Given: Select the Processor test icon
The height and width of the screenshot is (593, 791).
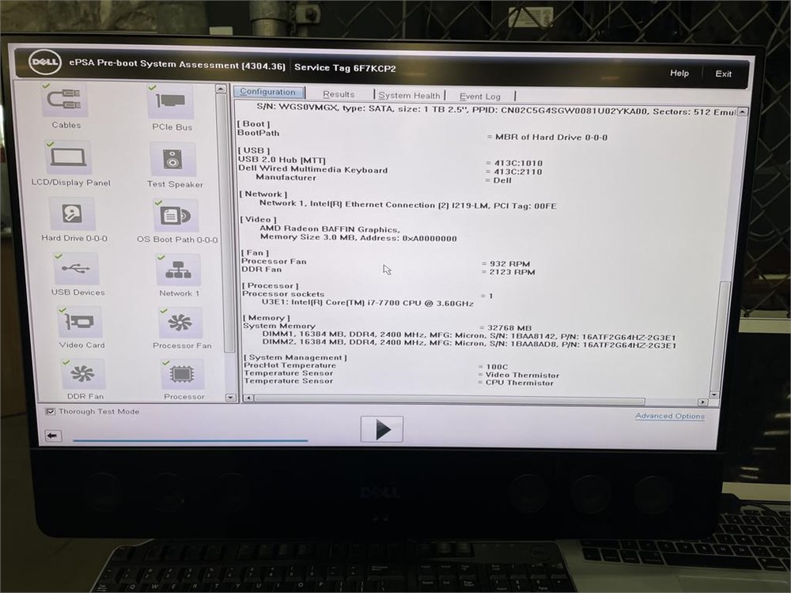Looking at the screenshot, I should coord(183,375).
